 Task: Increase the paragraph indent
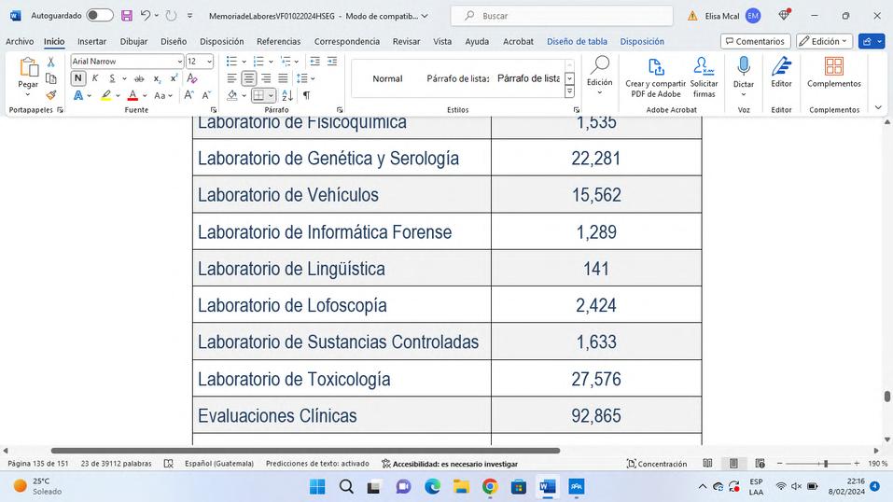tap(332, 61)
